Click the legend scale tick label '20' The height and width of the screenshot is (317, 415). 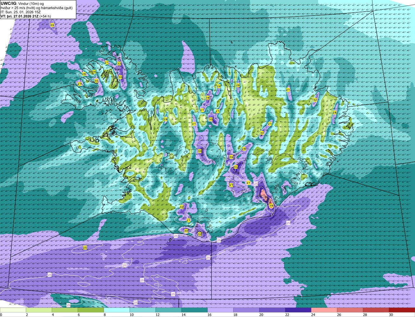tap(261, 315)
